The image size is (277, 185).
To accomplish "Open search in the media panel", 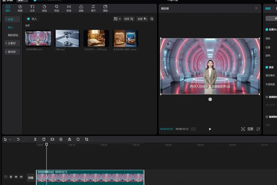I will tap(152, 19).
